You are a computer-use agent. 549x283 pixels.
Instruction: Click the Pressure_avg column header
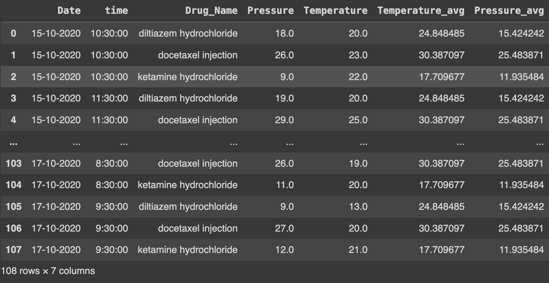click(x=509, y=11)
